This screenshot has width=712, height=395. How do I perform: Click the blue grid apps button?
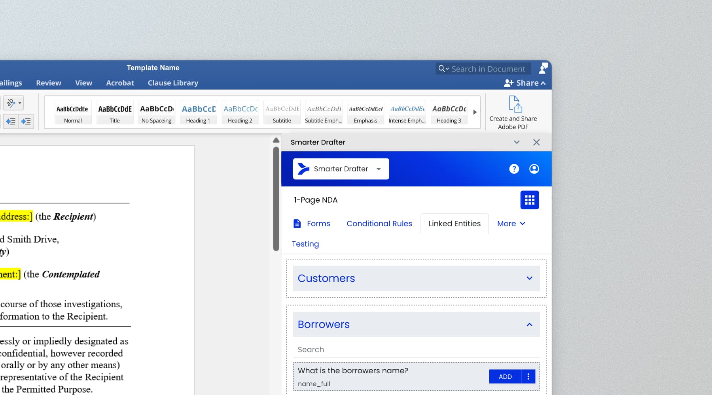pos(529,200)
